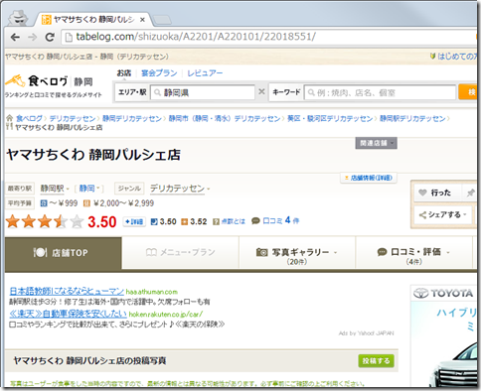Click the pin bookmark icon
The image size is (481, 391).
470,193
